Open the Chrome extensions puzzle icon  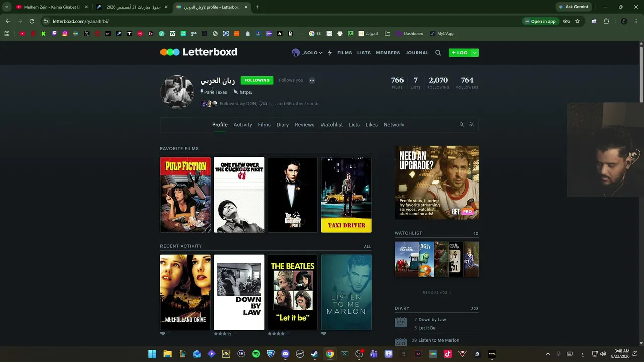point(606,21)
